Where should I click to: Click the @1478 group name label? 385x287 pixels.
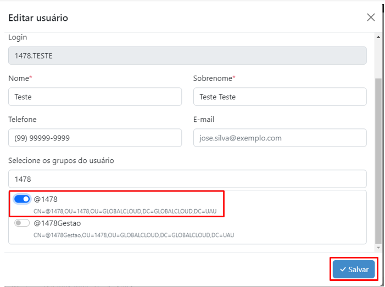[46, 199]
